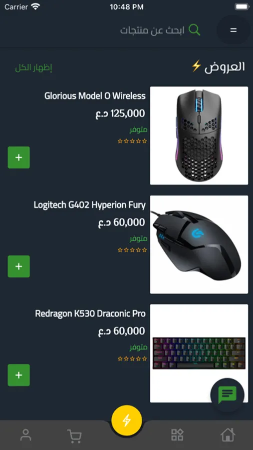This screenshot has width=253, height=450.
Task: Tap the yellow lightning offers button
Action: 127,420
